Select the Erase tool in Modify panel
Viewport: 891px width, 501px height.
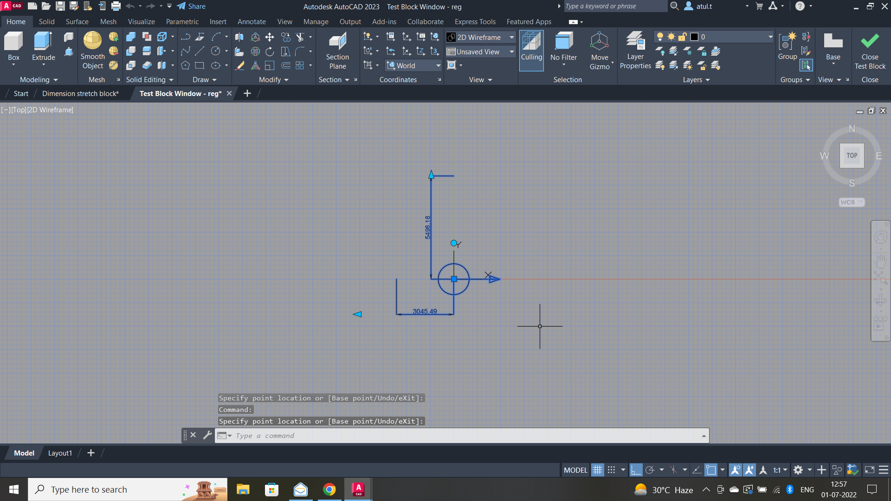[239, 65]
